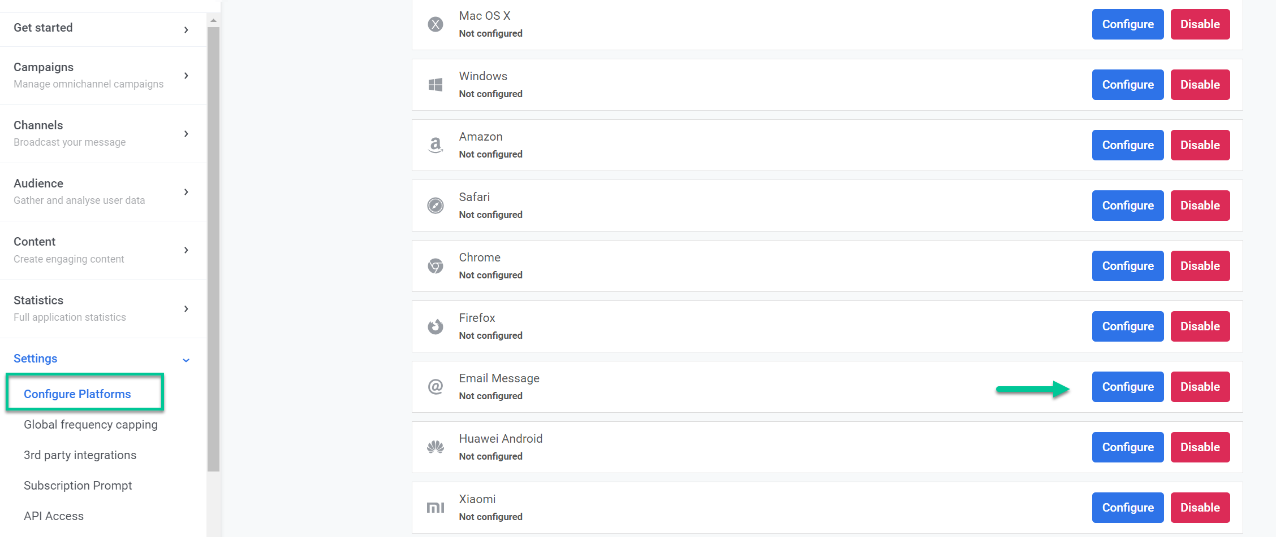The image size is (1276, 537).
Task: Expand the Campaigns sidebar section
Action: [186, 76]
